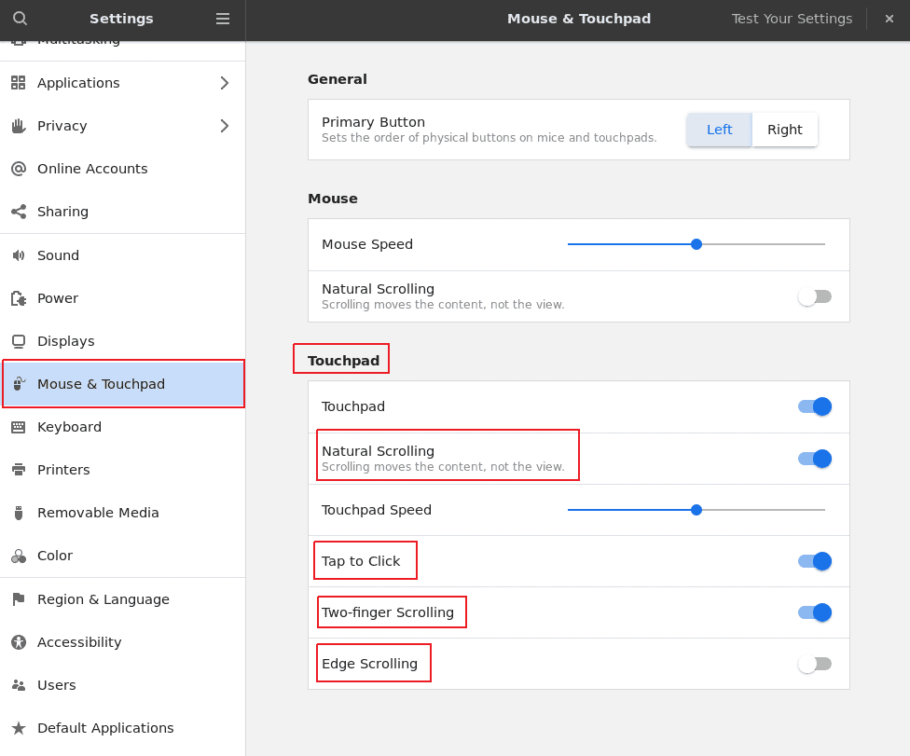The image size is (910, 756).
Task: Expand the Applications submenu chevron
Action: pyautogui.click(x=224, y=83)
